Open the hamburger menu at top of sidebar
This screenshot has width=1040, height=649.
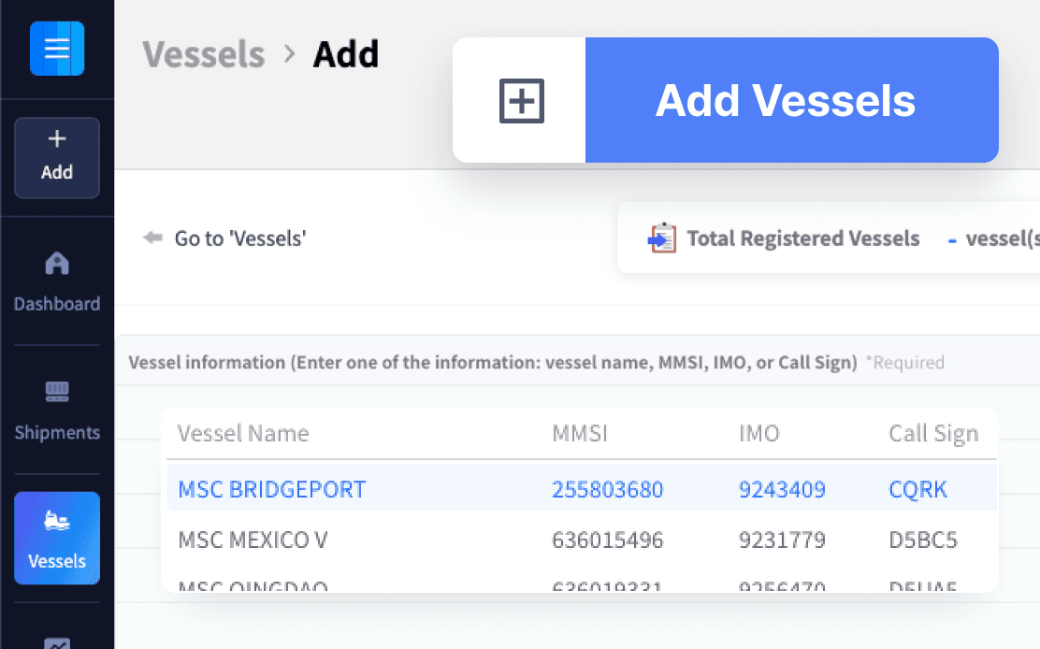[x=57, y=48]
